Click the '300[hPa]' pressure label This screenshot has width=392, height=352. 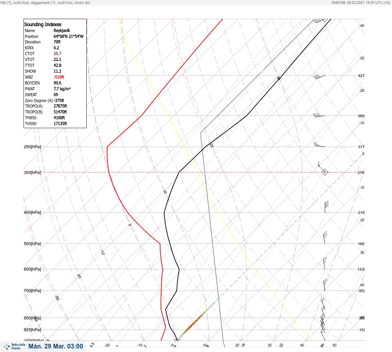pyautogui.click(x=32, y=172)
